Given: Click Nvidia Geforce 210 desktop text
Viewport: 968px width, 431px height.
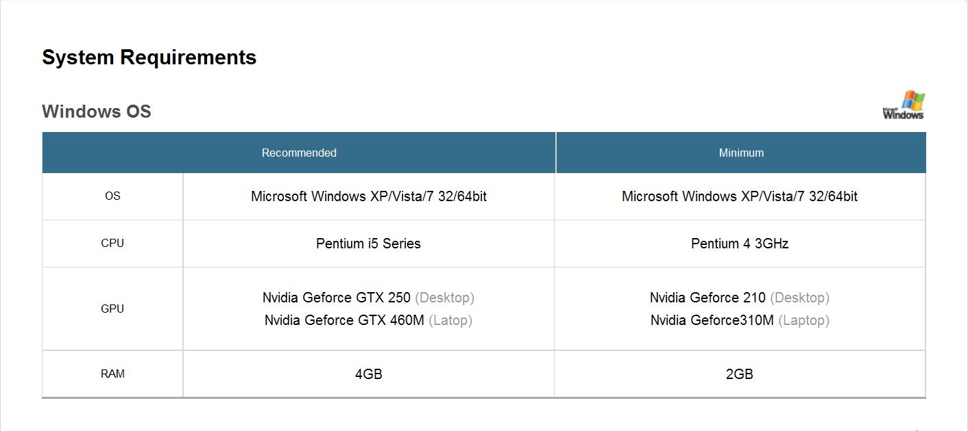Looking at the screenshot, I should coord(709,298).
